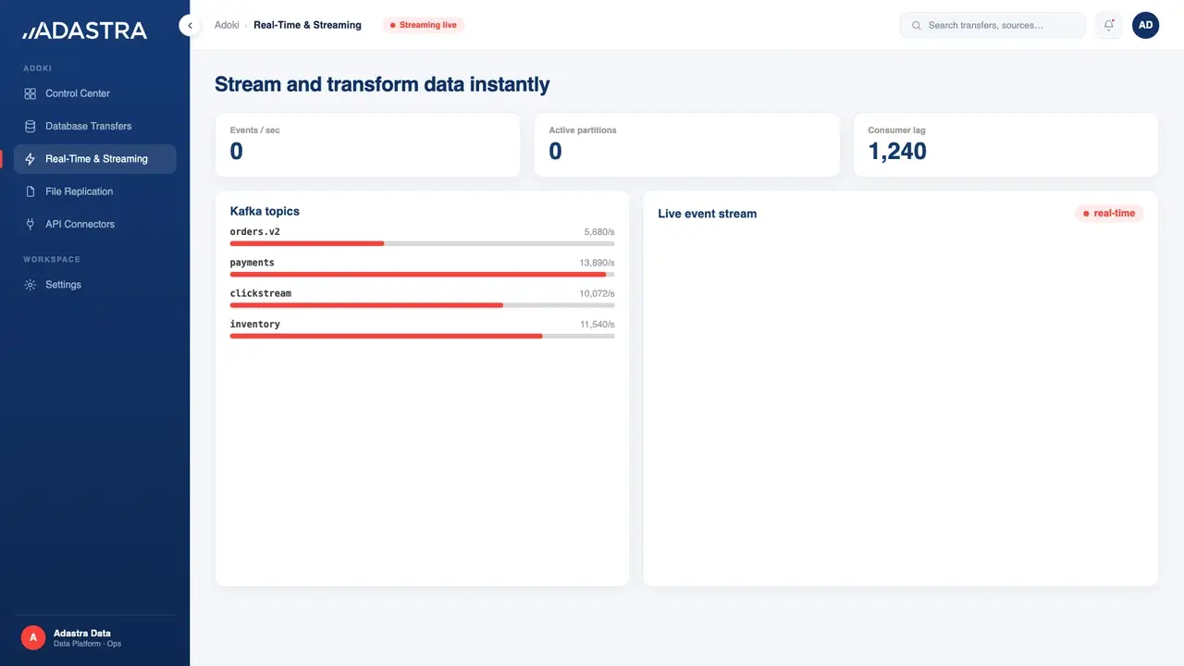The width and height of the screenshot is (1184, 666).
Task: Open Database Transfers section
Action: coord(94,126)
